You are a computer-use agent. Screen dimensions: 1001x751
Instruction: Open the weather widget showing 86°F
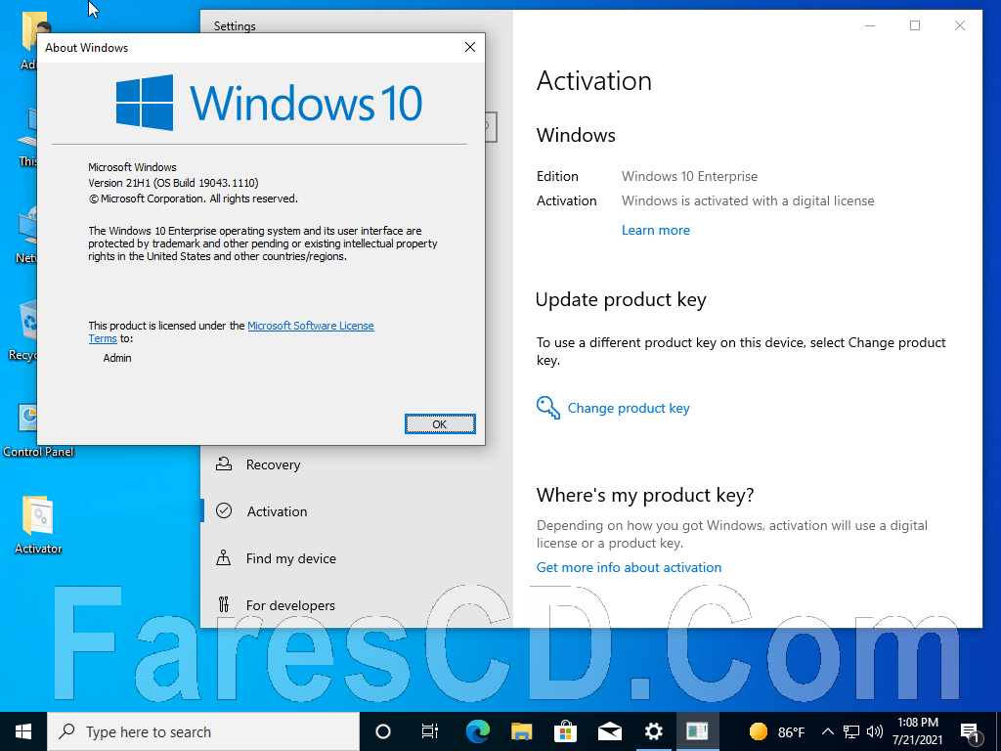pos(776,731)
